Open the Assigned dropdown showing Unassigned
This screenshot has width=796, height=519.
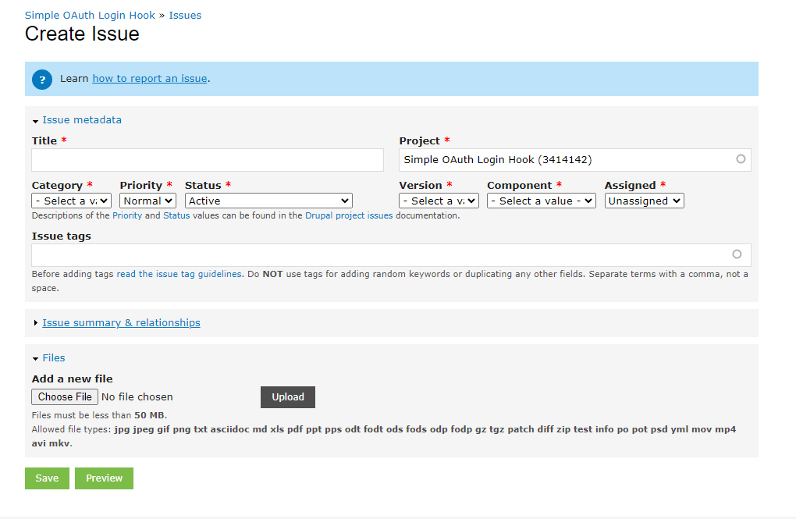(x=644, y=201)
